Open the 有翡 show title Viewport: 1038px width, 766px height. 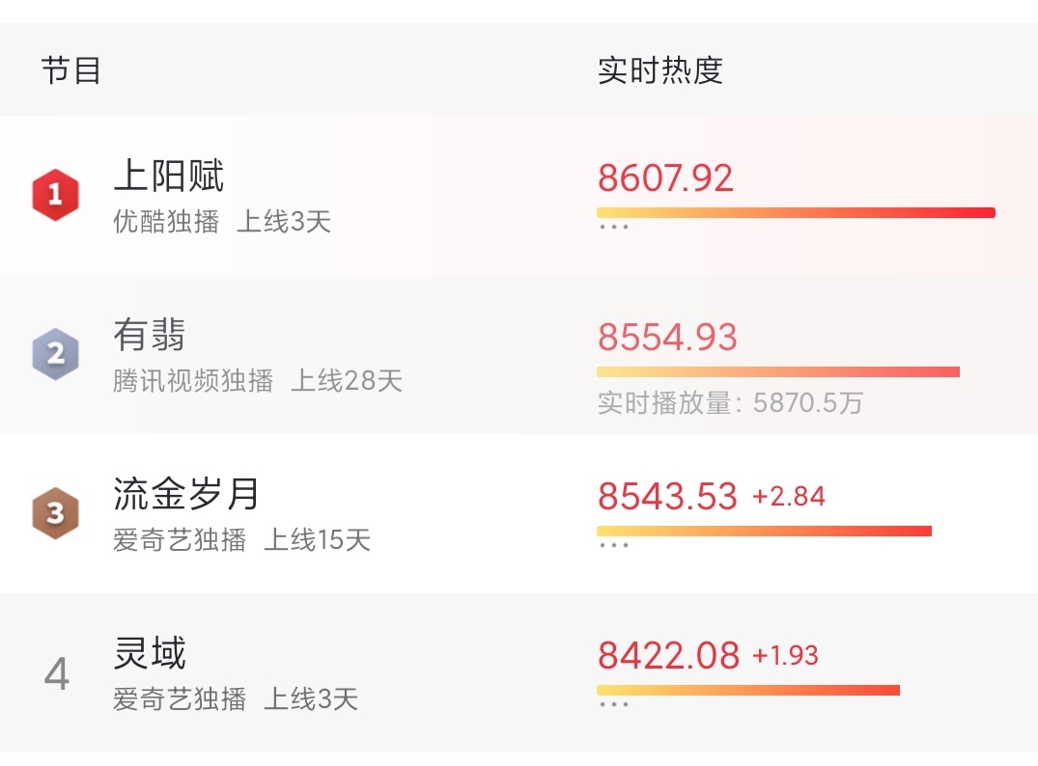pos(150,335)
